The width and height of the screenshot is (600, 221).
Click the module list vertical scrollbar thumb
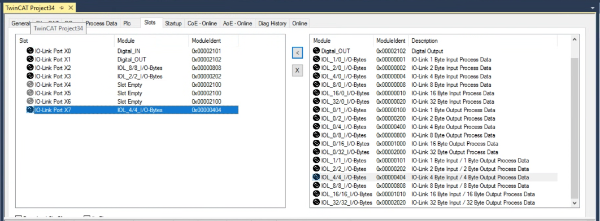pyautogui.click(x=575, y=129)
